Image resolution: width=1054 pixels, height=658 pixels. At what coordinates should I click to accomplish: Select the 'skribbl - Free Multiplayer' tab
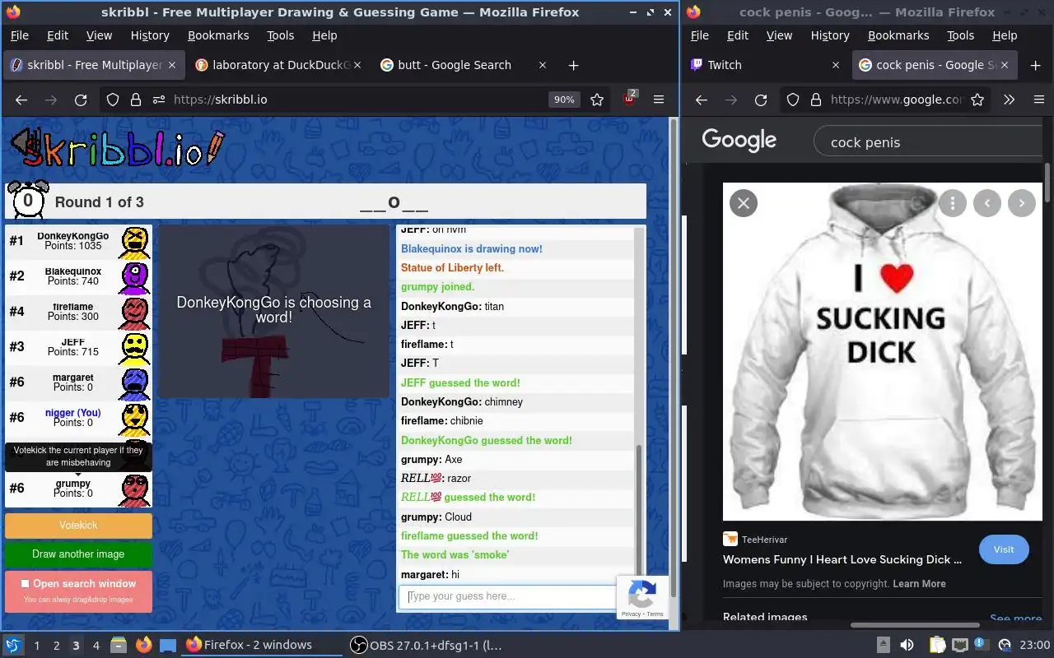tap(93, 65)
